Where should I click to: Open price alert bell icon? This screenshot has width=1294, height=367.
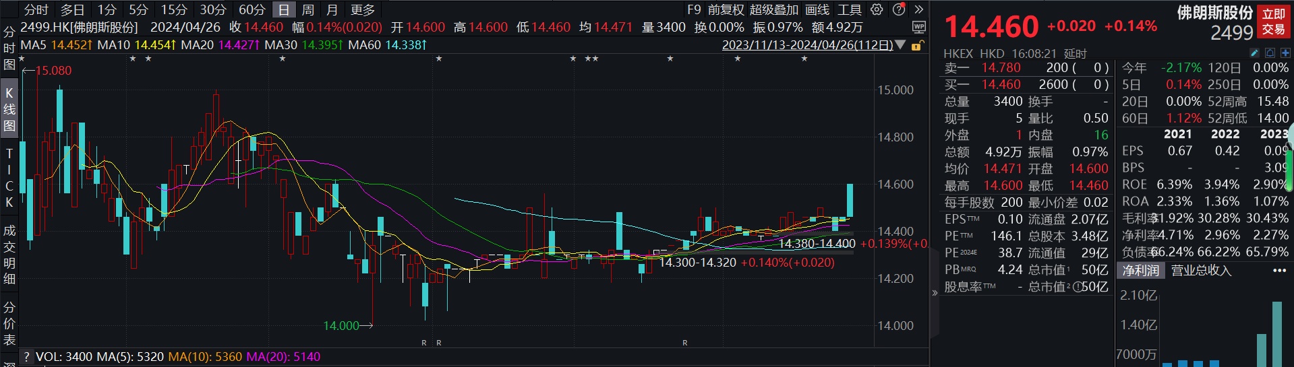click(x=1270, y=53)
